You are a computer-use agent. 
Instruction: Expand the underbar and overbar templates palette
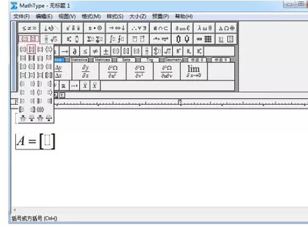[x=139, y=39]
